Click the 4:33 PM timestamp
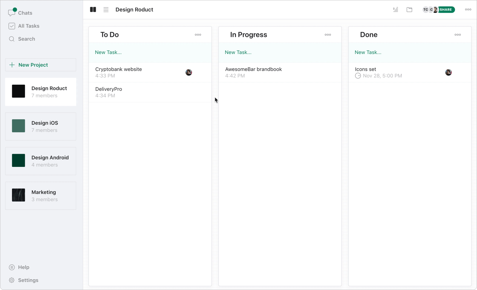This screenshot has height=290, width=477. (x=105, y=76)
